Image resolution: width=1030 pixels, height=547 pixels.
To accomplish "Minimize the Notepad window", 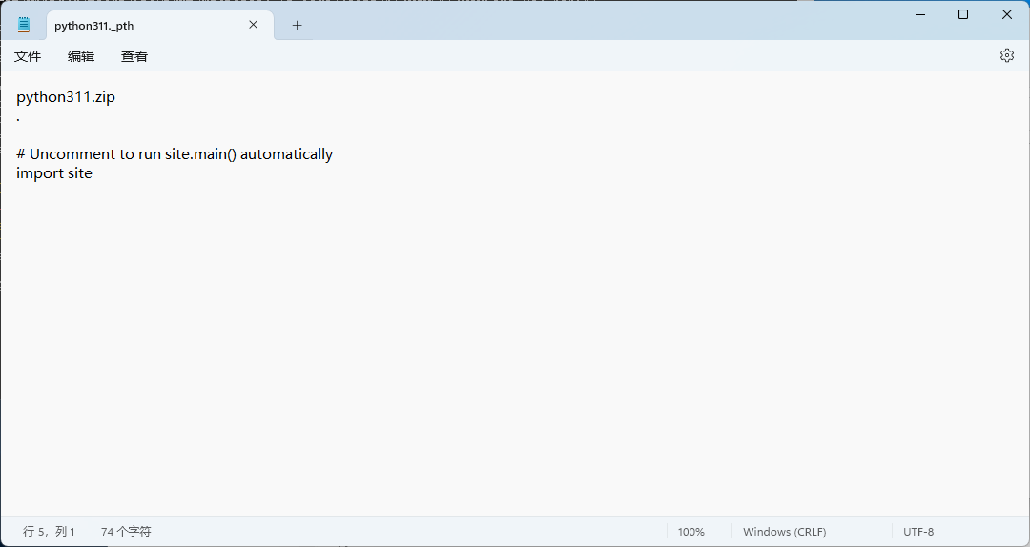I will (x=920, y=14).
